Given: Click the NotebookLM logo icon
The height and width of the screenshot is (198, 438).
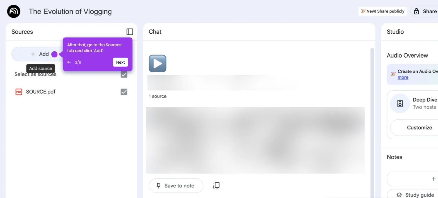Looking at the screenshot, I should 14,11.
